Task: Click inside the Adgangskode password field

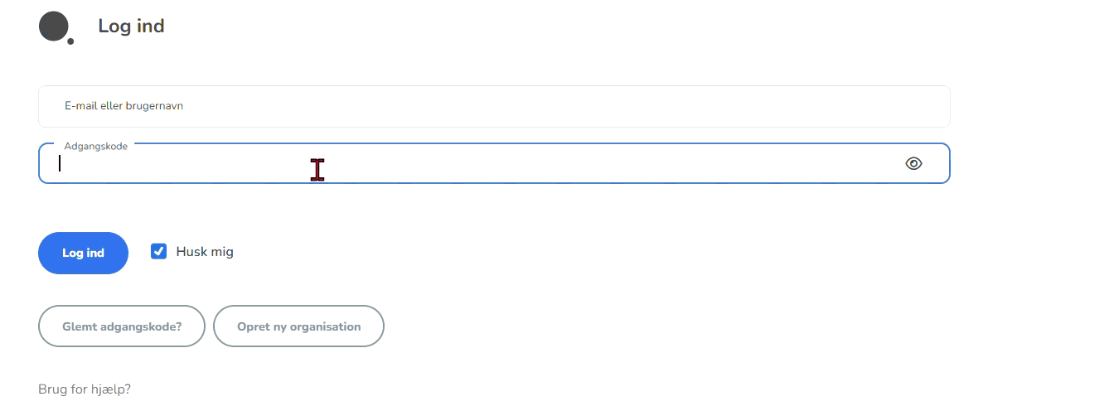Action: click(464, 164)
